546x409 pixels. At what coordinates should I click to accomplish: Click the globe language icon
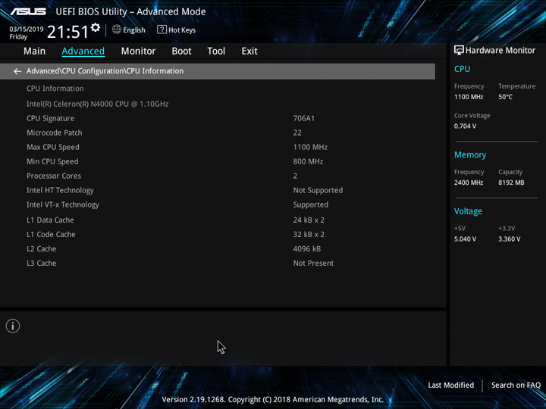117,30
